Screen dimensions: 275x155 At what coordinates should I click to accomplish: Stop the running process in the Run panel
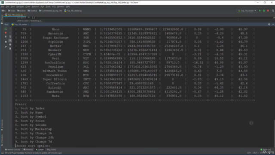tap(6, 33)
